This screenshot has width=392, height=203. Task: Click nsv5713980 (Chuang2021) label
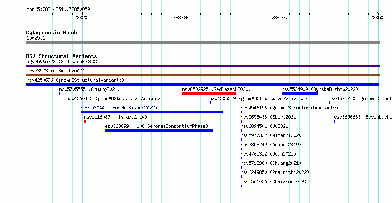(x=271, y=163)
